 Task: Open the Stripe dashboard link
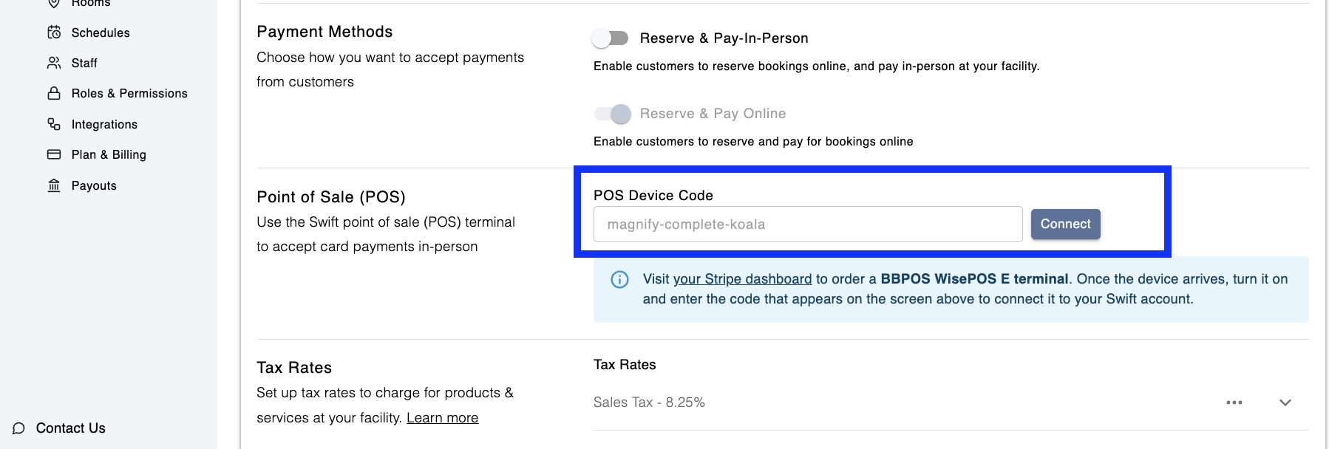pyautogui.click(x=742, y=279)
